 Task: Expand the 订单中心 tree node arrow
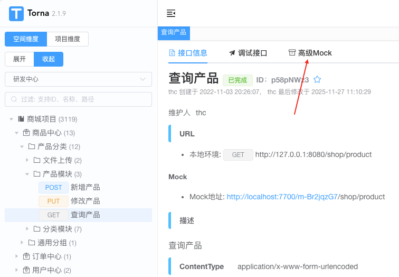click(x=16, y=256)
